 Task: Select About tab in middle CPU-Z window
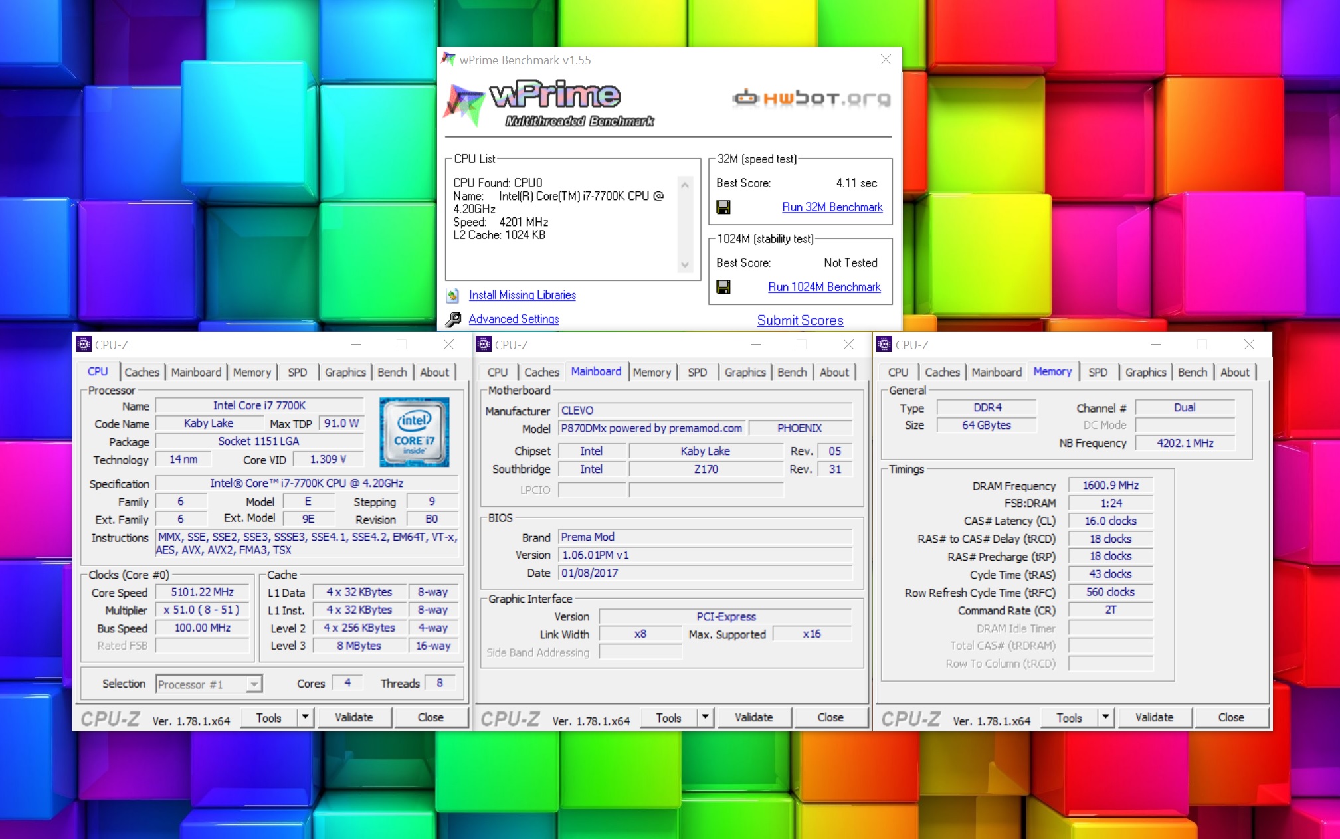(x=834, y=373)
